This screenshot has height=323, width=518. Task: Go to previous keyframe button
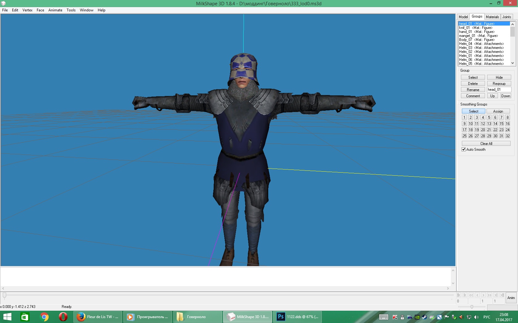465,295
